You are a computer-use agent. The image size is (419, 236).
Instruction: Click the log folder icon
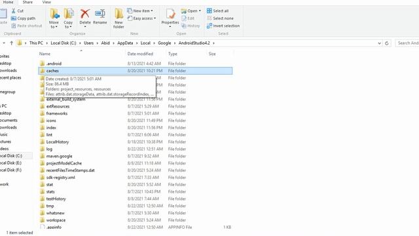click(x=42, y=149)
